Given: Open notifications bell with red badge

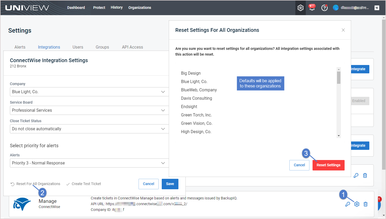Looking at the screenshot, I should pyautogui.click(x=312, y=8).
